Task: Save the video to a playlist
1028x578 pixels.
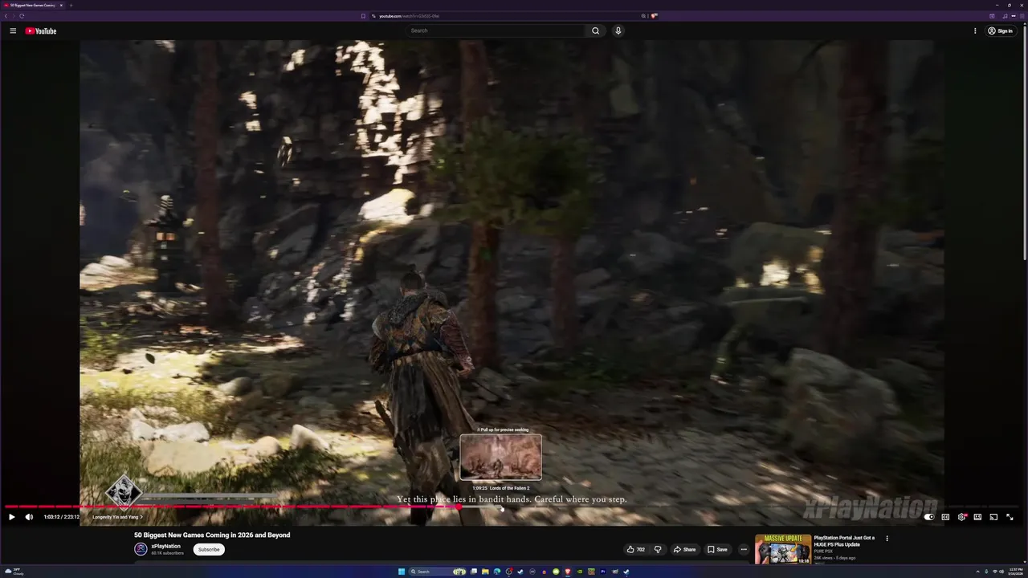Action: pos(717,549)
